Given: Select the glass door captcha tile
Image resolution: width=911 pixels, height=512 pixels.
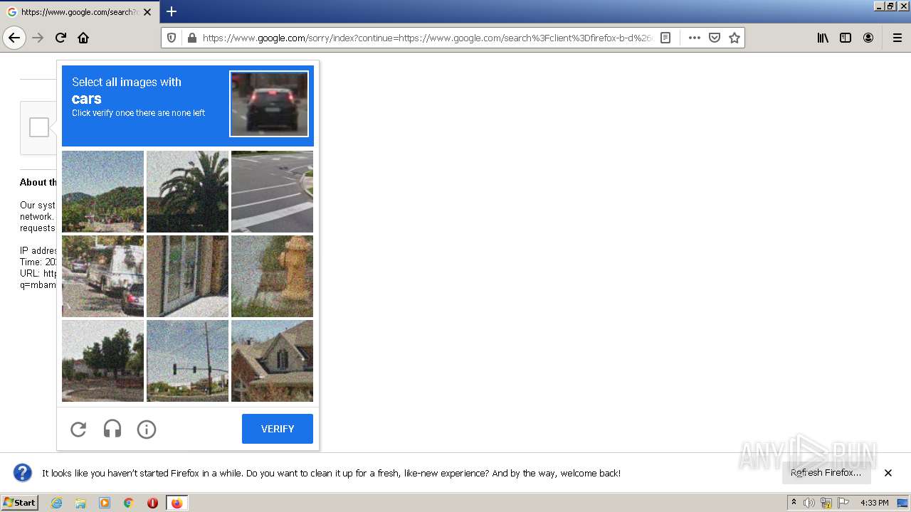Looking at the screenshot, I should coord(187,276).
